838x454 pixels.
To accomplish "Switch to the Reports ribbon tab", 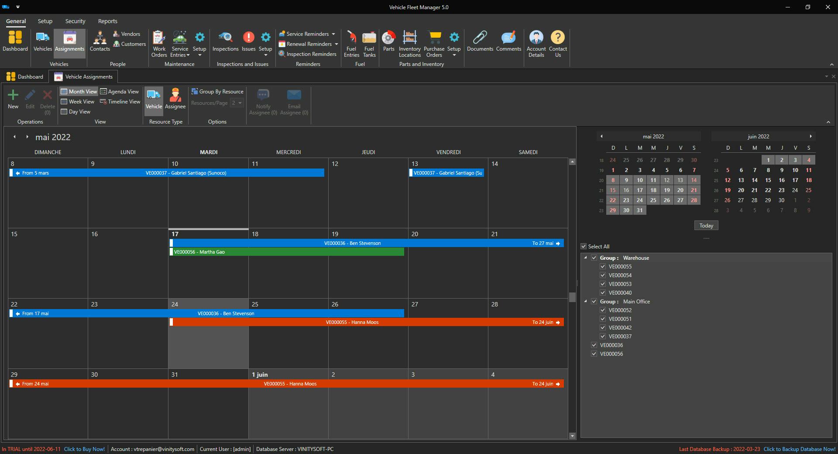I will (x=107, y=21).
